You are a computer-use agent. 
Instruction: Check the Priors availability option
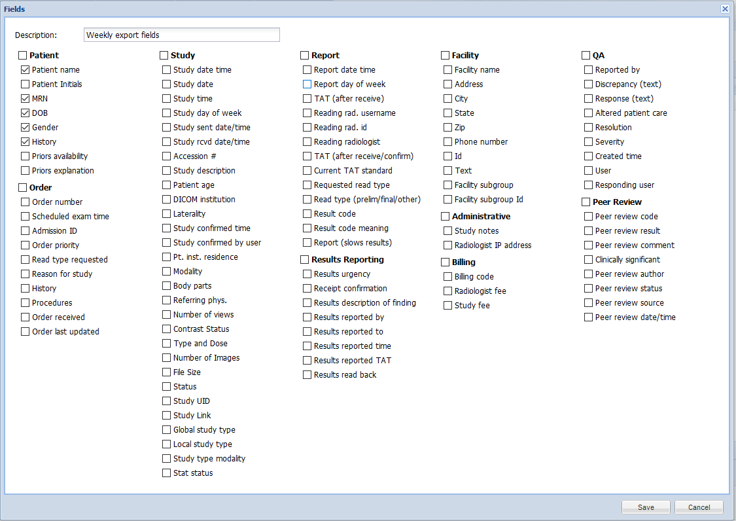(x=26, y=156)
